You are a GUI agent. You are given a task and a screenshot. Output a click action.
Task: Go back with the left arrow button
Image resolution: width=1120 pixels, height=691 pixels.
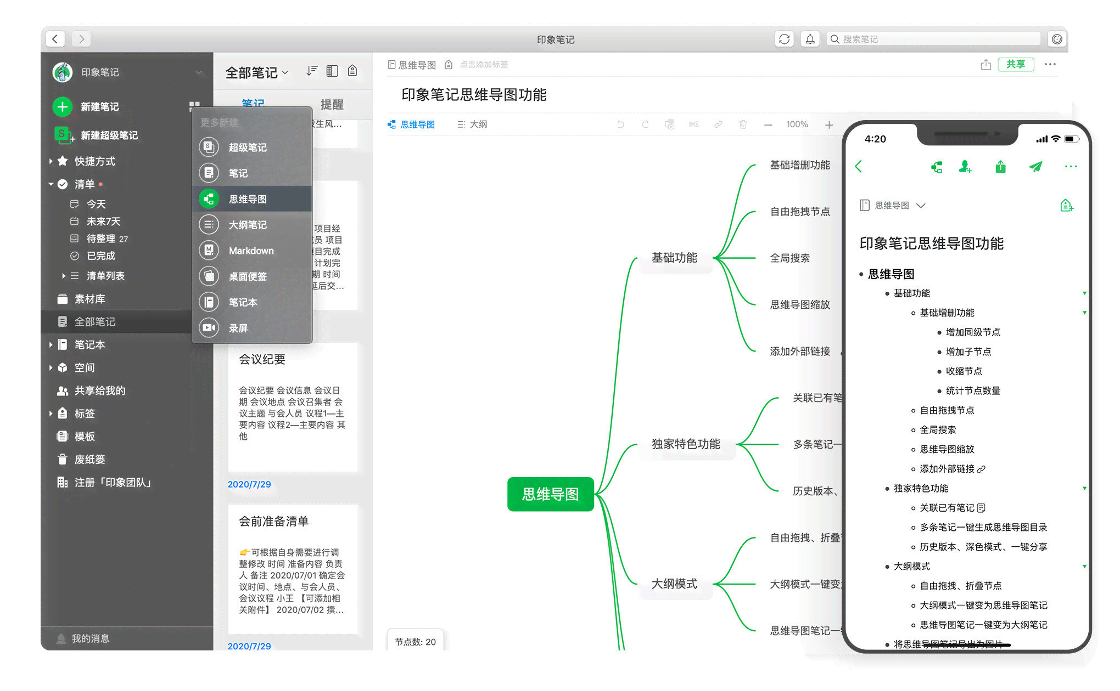coord(55,39)
